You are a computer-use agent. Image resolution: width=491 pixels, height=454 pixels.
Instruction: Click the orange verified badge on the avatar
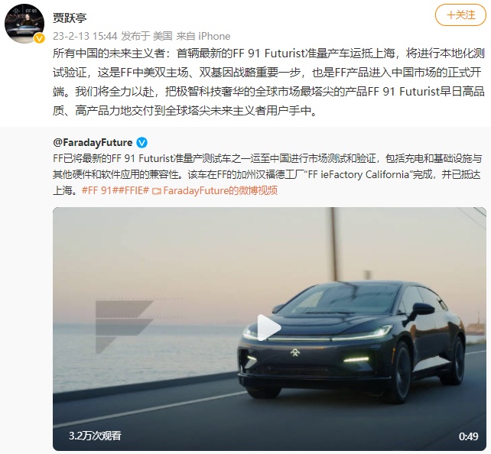[39, 38]
